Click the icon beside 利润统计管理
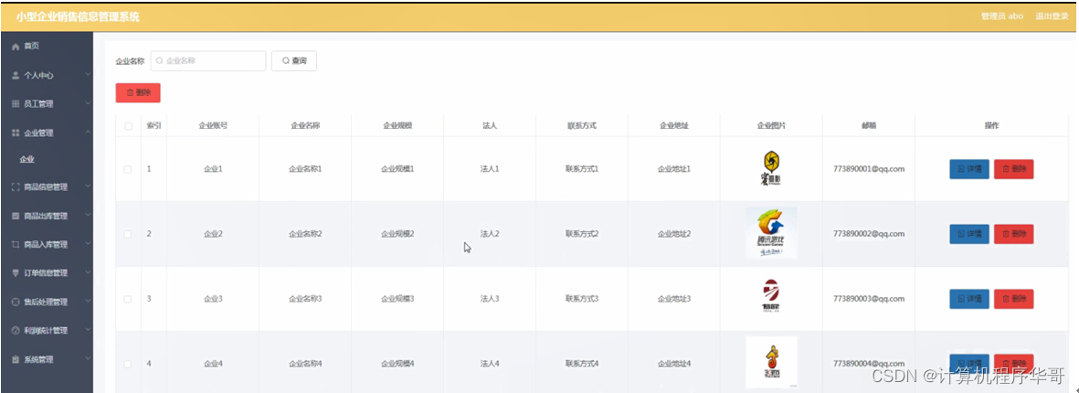This screenshot has height=393, width=1079. 16,330
